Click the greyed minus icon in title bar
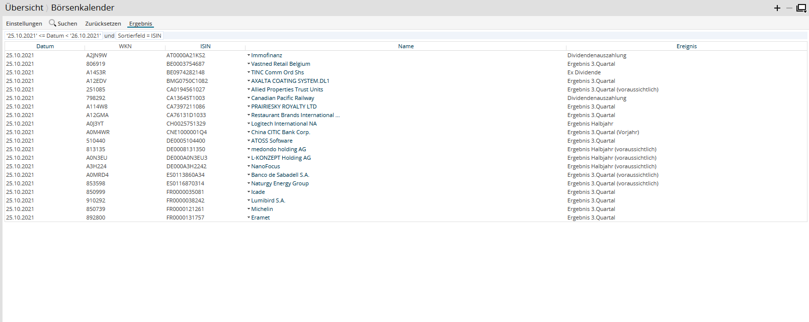The width and height of the screenshot is (809, 322). click(x=789, y=8)
